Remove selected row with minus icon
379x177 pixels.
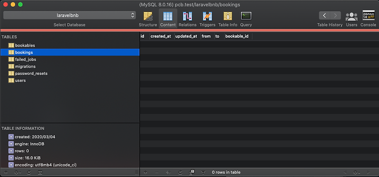(x=157, y=172)
